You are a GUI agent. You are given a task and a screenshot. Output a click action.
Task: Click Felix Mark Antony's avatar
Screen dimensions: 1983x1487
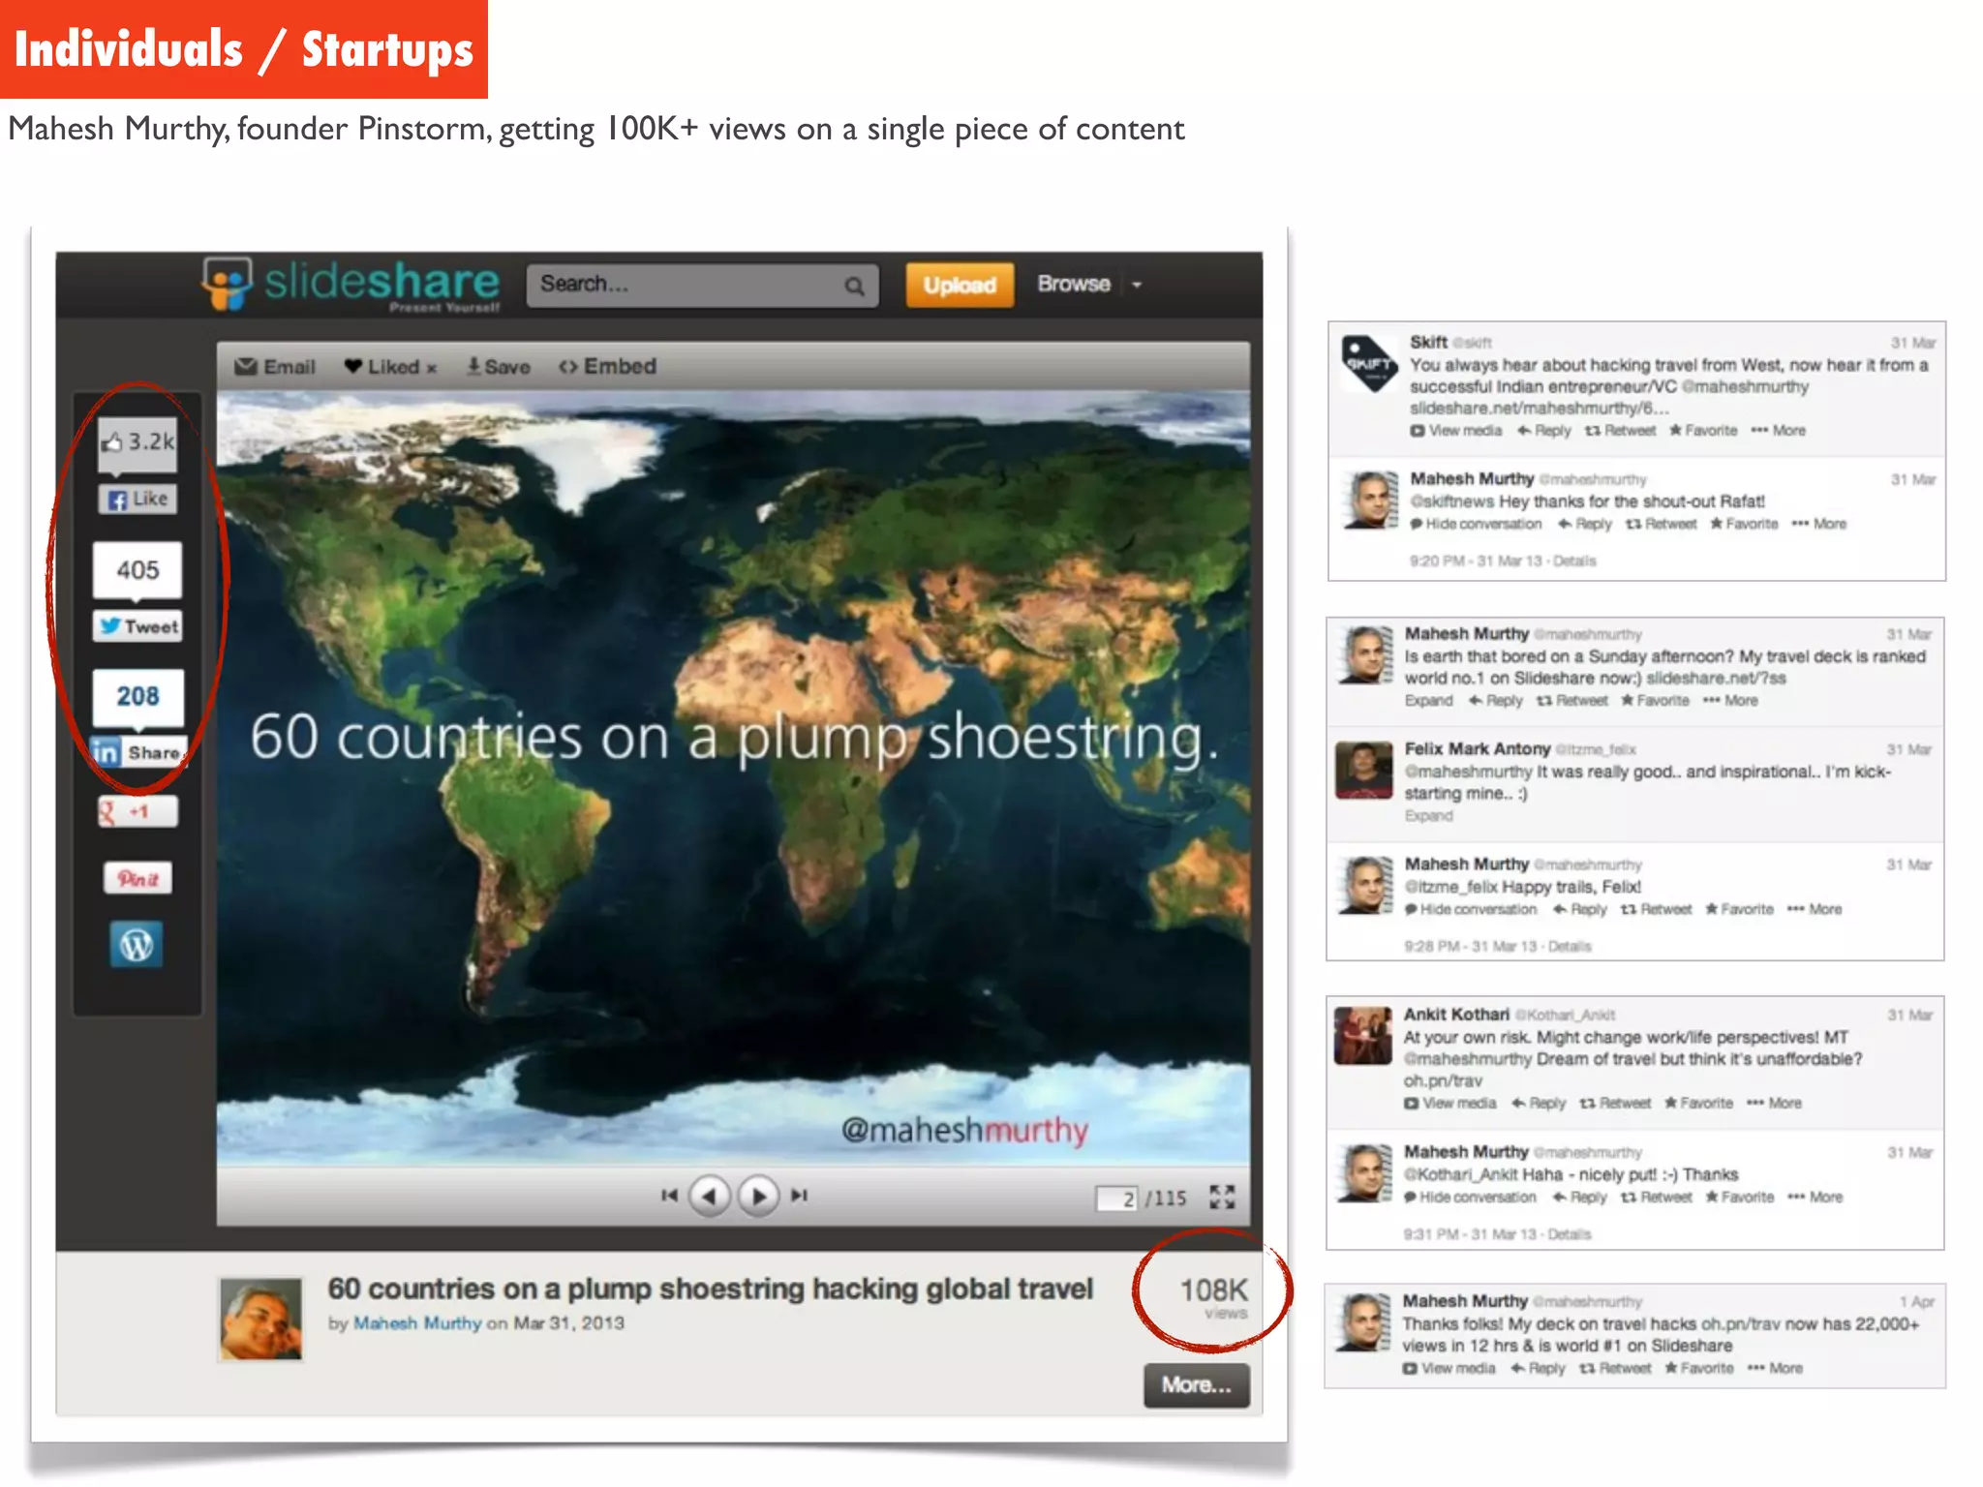coord(1363,771)
